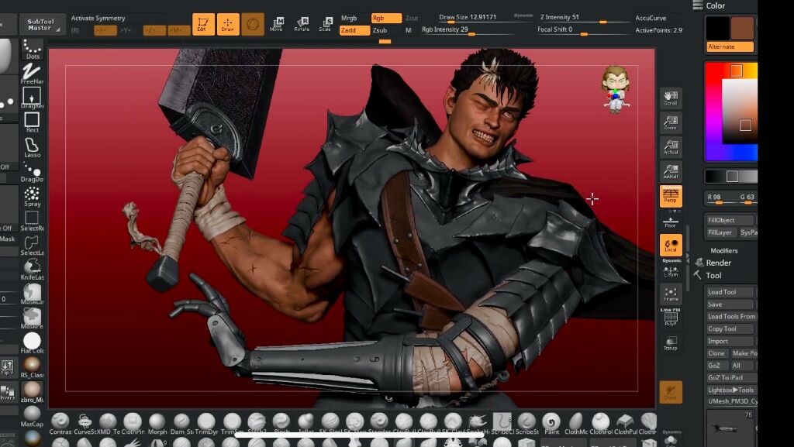This screenshot has height=447, width=794.
Task: Click the Import button
Action: pyautogui.click(x=730, y=342)
